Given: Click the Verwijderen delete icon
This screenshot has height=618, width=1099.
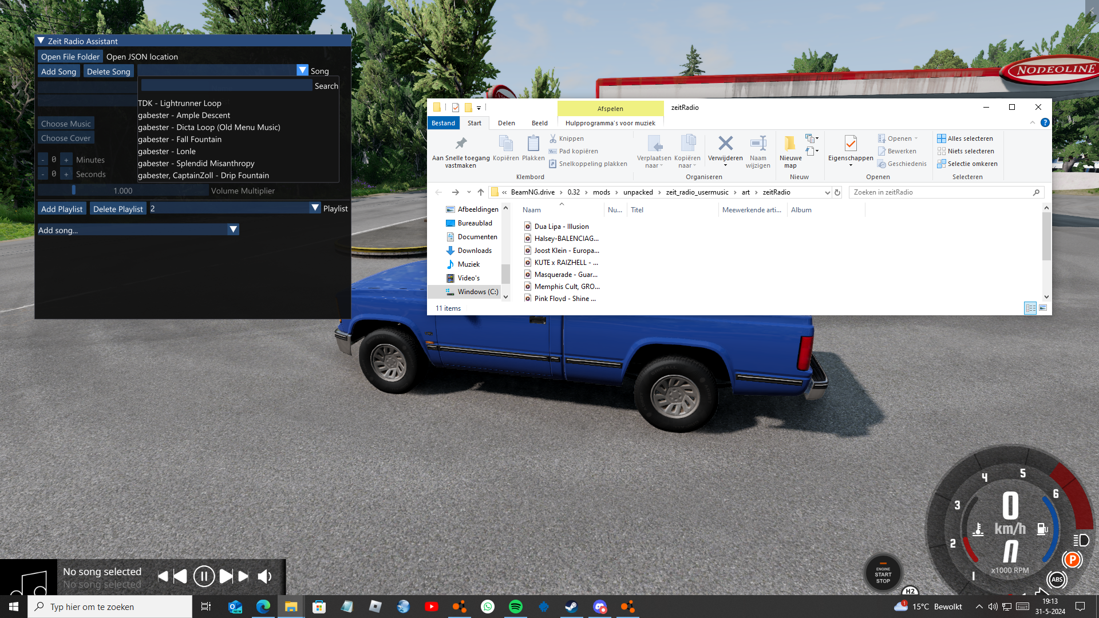Looking at the screenshot, I should (725, 144).
